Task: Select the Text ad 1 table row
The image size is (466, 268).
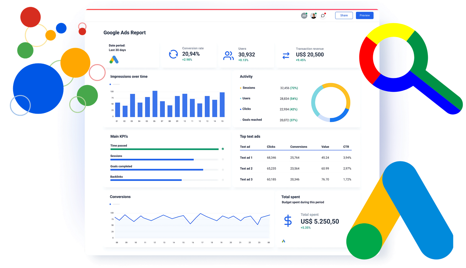Action: (295, 158)
